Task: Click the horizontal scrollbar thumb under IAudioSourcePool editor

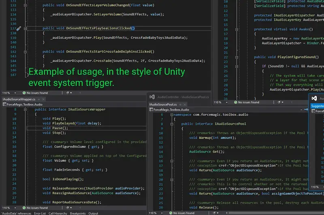Action: click(x=276, y=213)
